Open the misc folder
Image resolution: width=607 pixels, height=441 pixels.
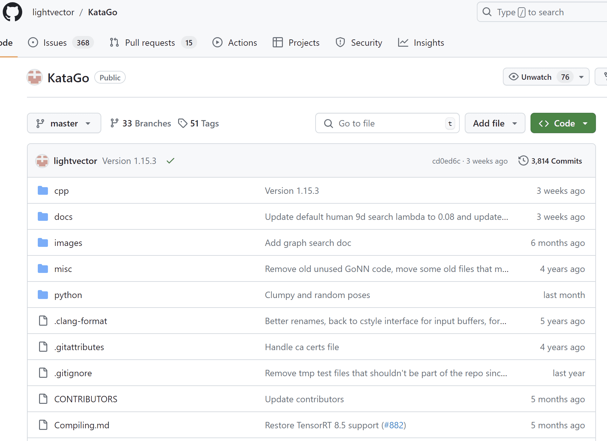(x=63, y=269)
